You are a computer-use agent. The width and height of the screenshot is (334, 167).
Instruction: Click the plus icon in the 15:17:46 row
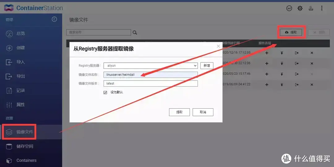coord(267,74)
